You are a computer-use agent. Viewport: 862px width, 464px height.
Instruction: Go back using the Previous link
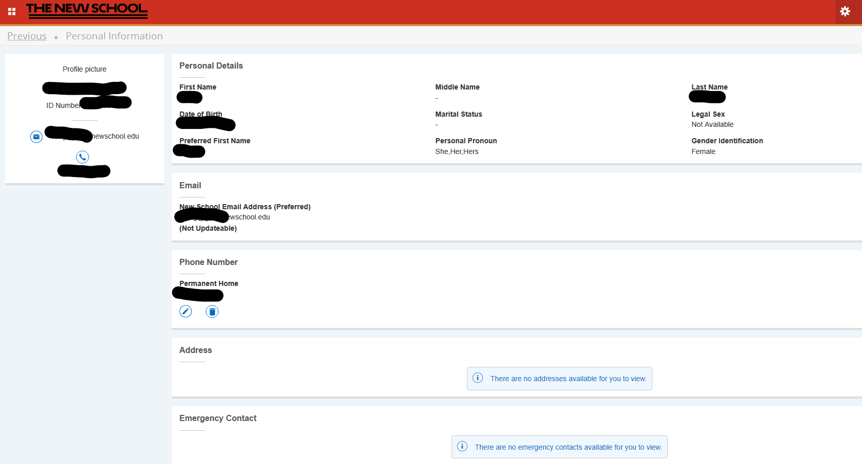coord(27,36)
